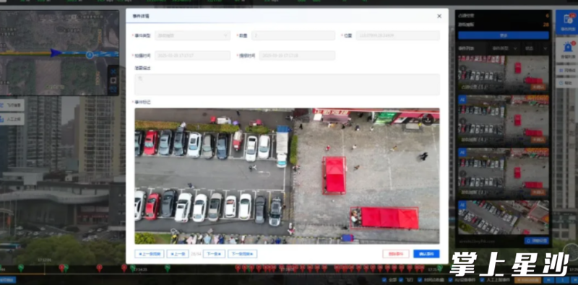Toggle the 飞行 checkbox in bottom bar
Image resolution: width=578 pixels, height=285 pixels.
coord(400,280)
